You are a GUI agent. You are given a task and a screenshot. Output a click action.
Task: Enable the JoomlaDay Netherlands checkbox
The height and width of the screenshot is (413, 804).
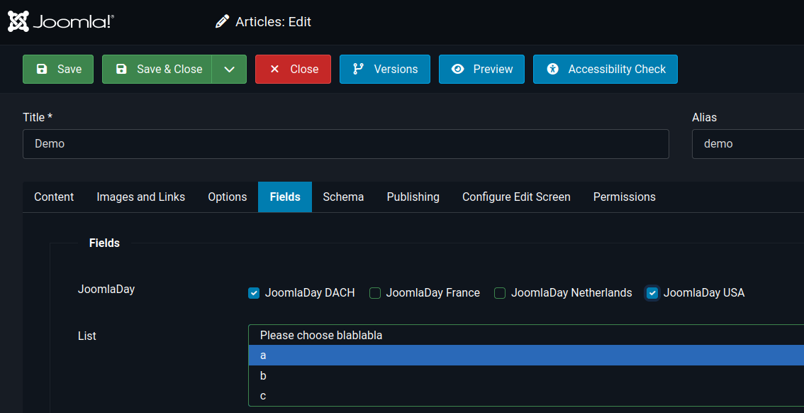pos(500,293)
